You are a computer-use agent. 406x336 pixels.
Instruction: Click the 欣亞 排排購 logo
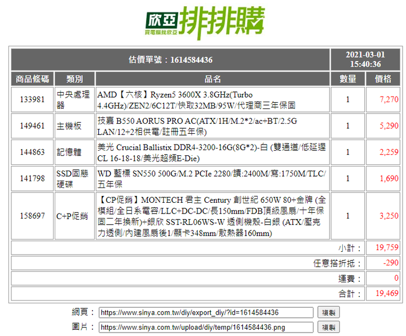pos(205,23)
